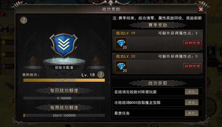Image resolution: width=222 pixels, height=127 pixels.
Task: Click the 每周战功额度 25612/1500000 bar
Action: tap(64, 115)
